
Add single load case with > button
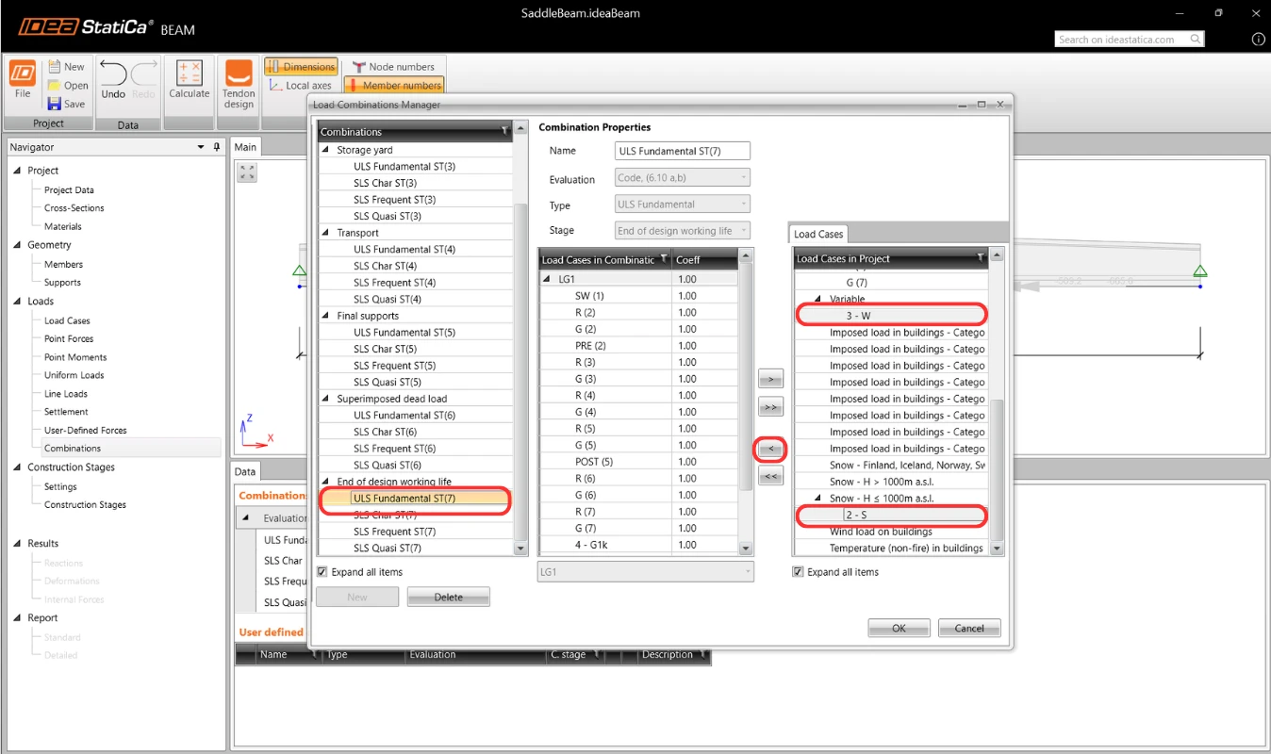coord(770,379)
